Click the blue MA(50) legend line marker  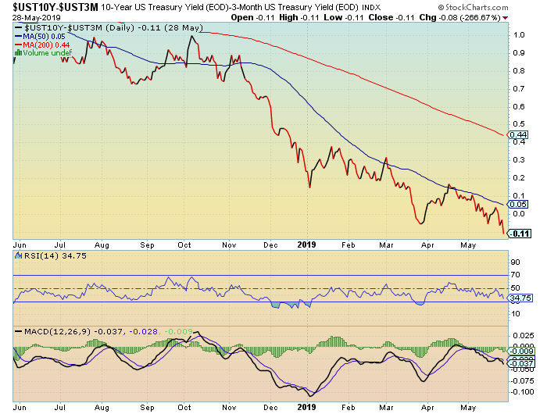(19, 36)
